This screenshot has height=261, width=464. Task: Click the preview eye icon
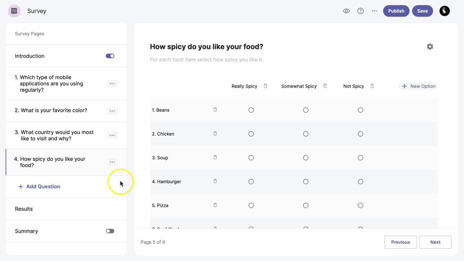click(346, 11)
